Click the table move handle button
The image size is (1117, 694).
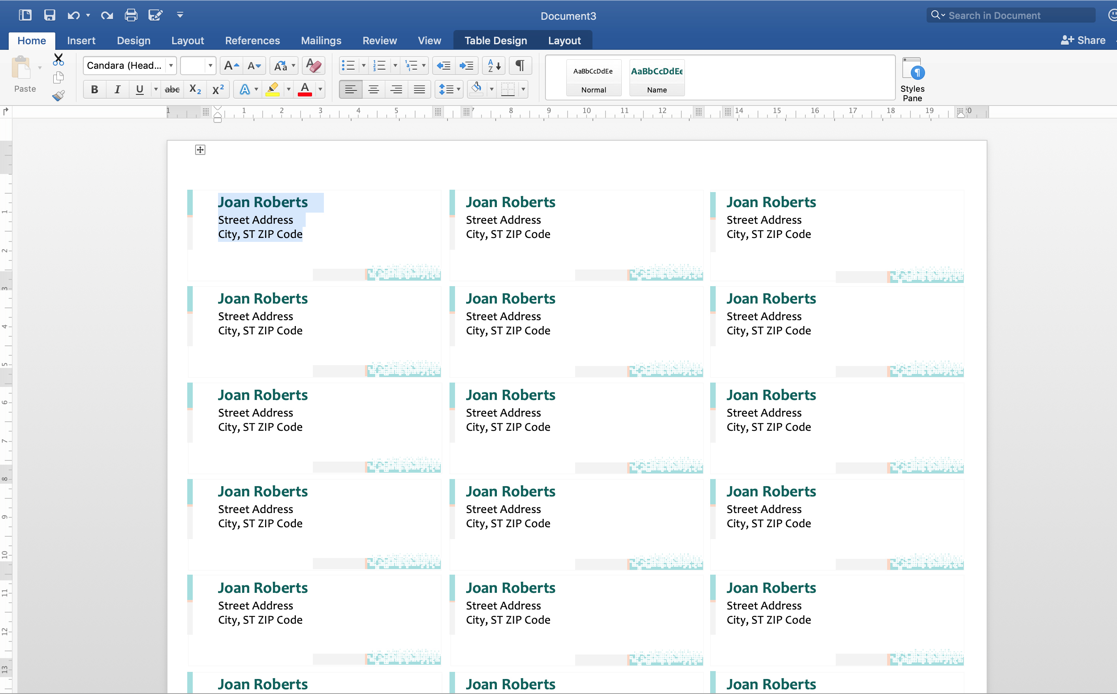click(201, 150)
